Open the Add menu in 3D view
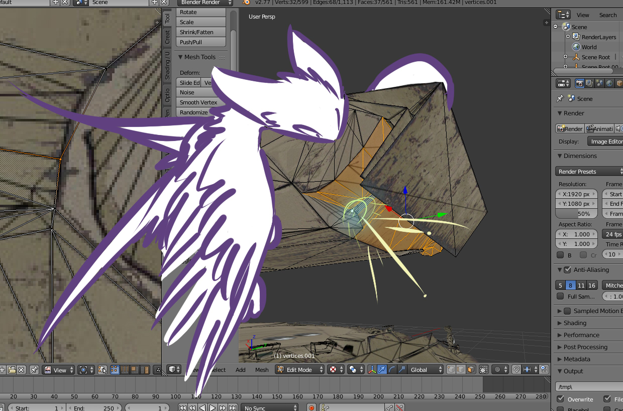This screenshot has width=623, height=411. pyautogui.click(x=241, y=370)
